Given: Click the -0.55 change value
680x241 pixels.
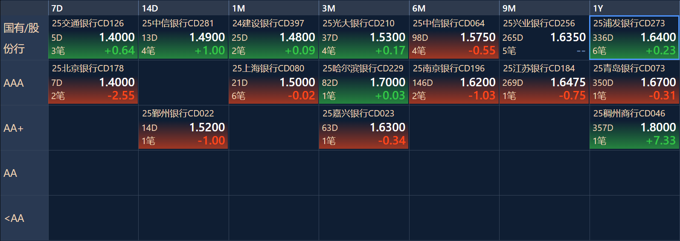Looking at the screenshot, I should 482,51.
